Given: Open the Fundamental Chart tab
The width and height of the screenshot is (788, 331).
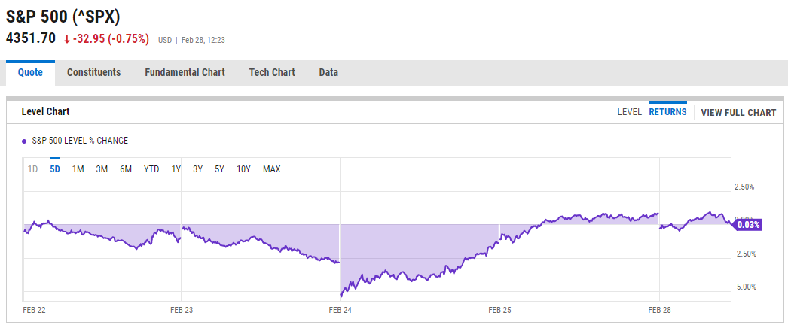Looking at the screenshot, I should pyautogui.click(x=185, y=73).
